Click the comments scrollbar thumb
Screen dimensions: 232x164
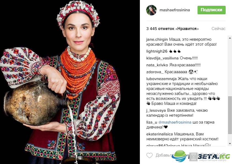point(230,115)
